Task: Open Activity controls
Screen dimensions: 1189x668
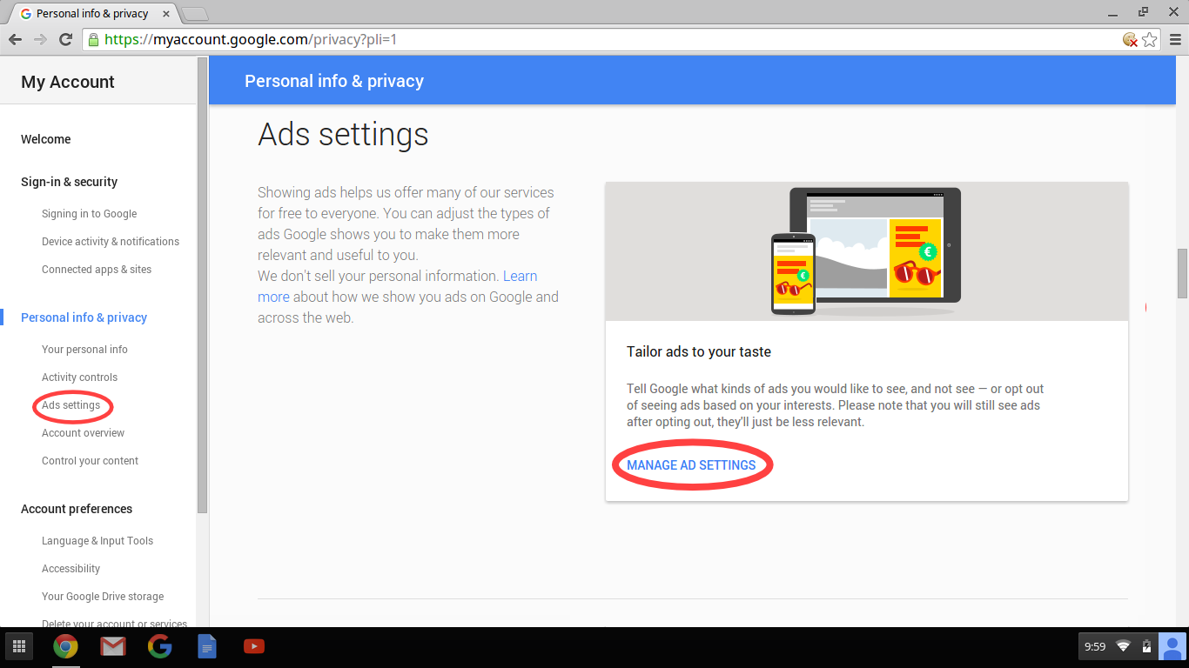Action: point(79,377)
